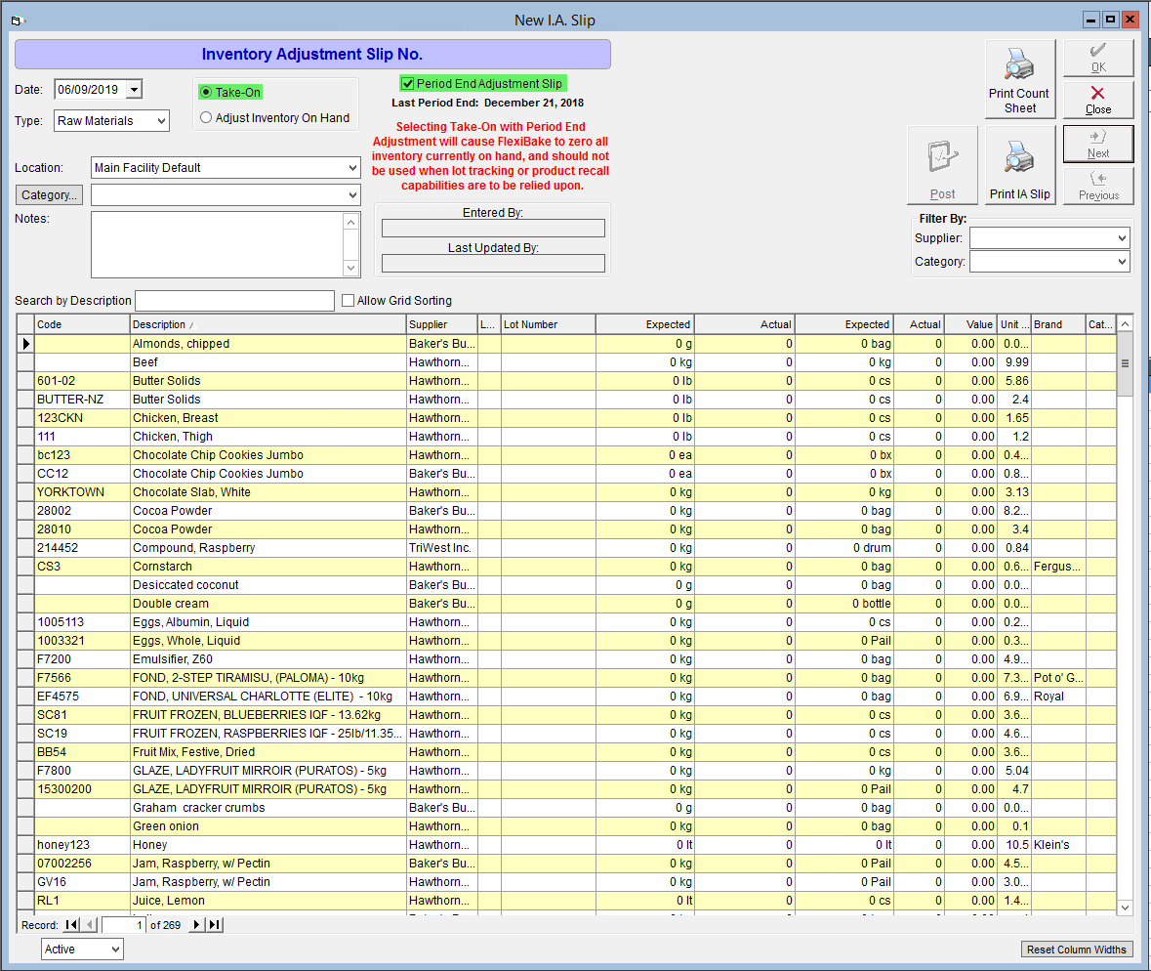Click Reset Column Widths button
The width and height of the screenshot is (1151, 971).
click(x=1076, y=950)
